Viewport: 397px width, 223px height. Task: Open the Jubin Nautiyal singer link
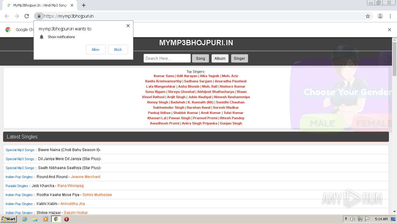click(200, 97)
